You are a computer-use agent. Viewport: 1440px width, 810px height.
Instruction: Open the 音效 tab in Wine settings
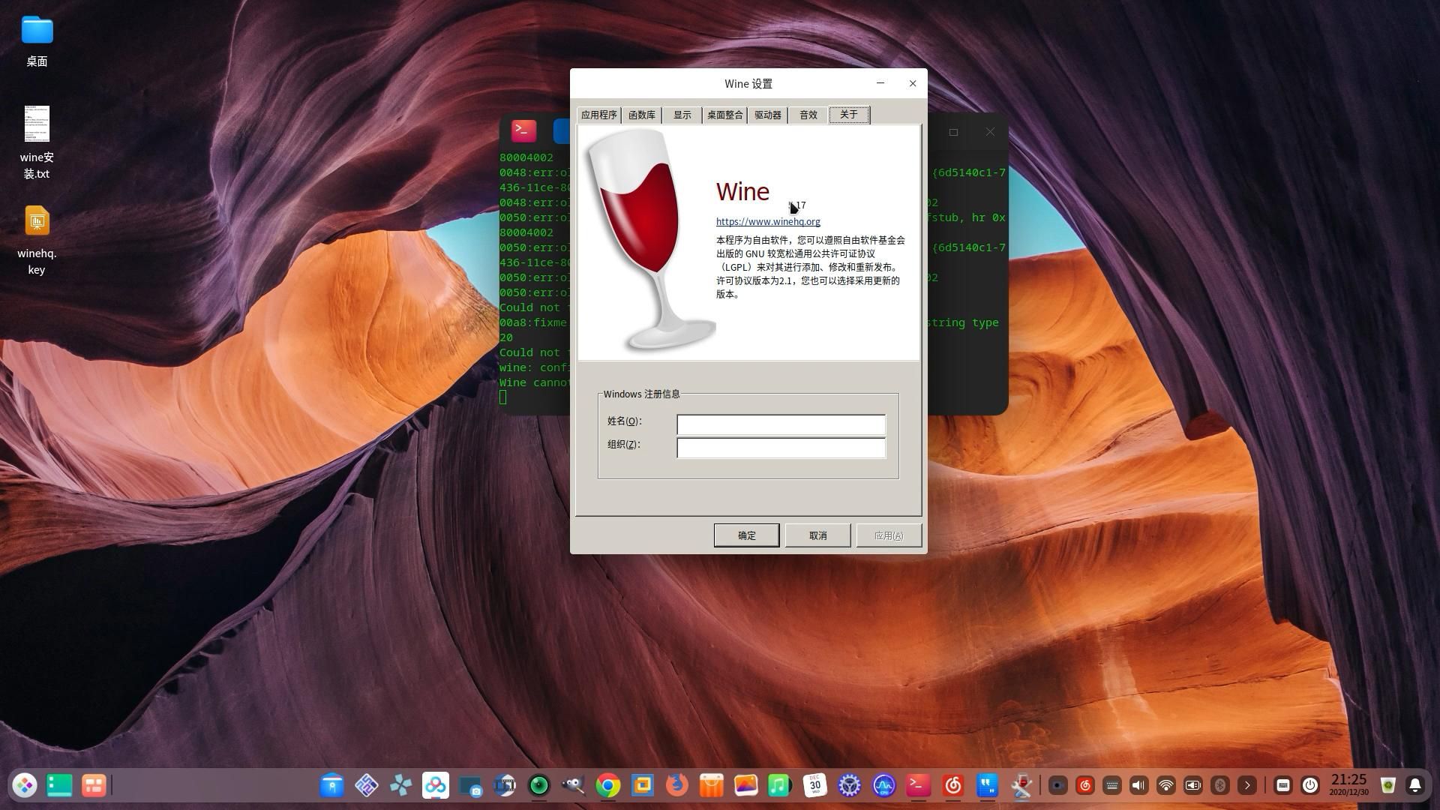click(808, 115)
